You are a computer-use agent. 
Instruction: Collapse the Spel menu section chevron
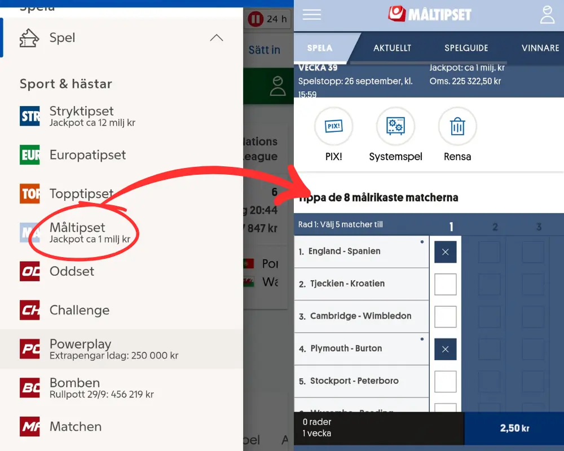pyautogui.click(x=217, y=38)
